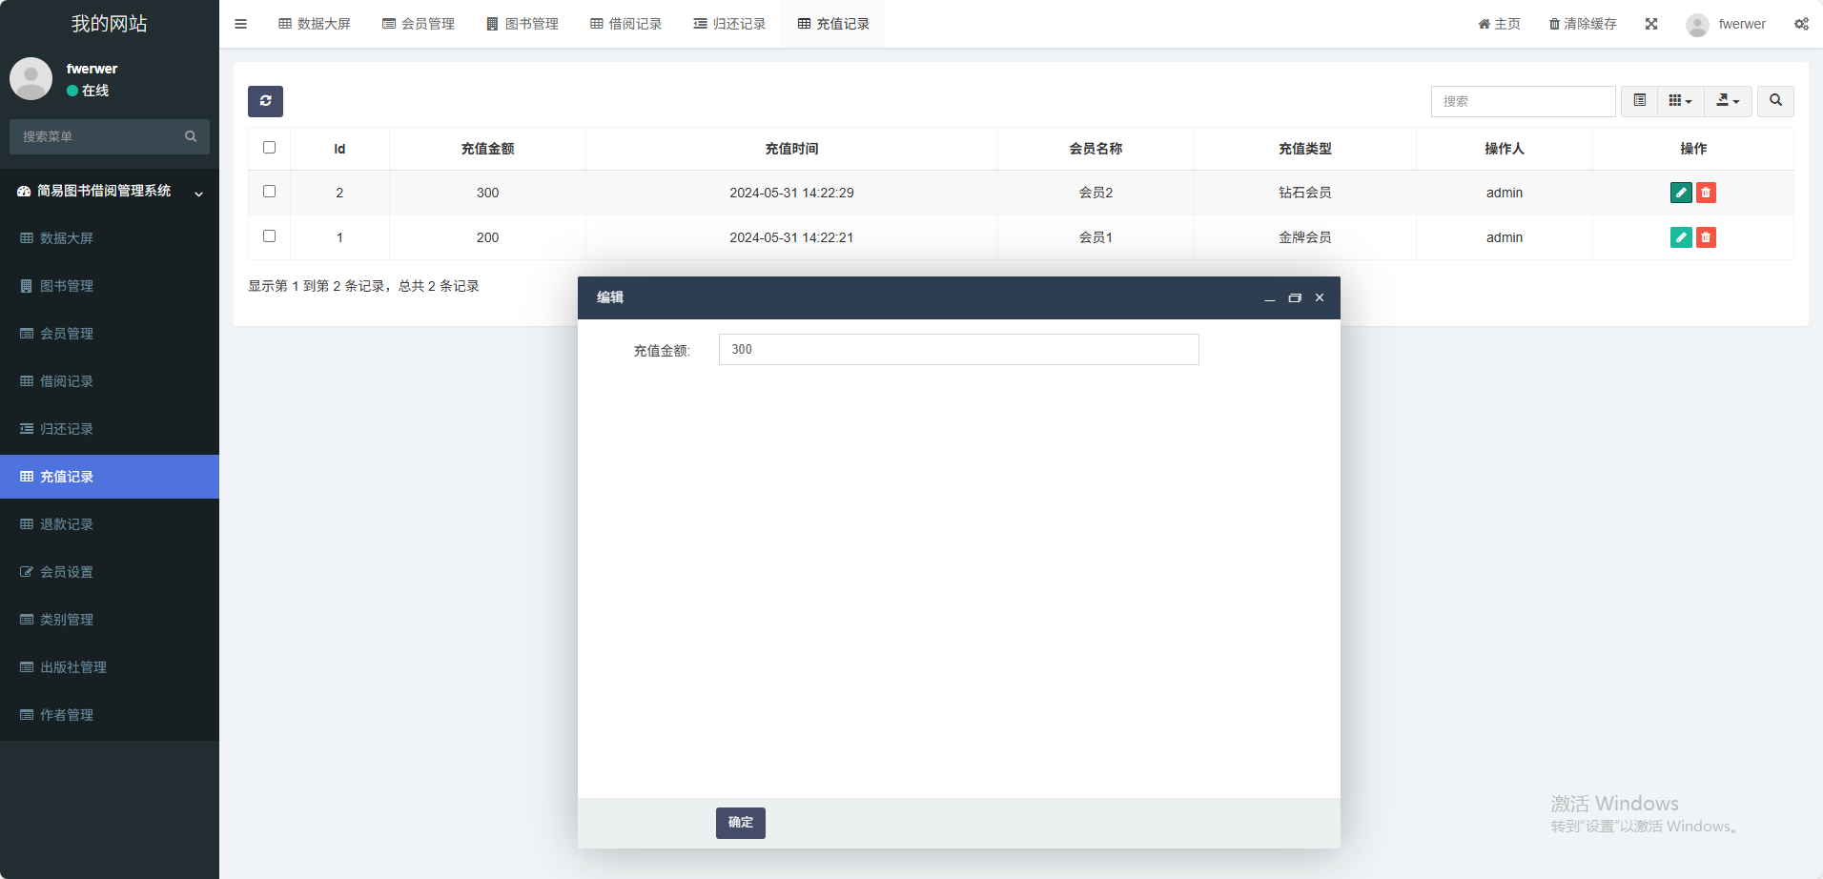Click the 清除缓存 link
Image resolution: width=1823 pixels, height=879 pixels.
pos(1583,24)
